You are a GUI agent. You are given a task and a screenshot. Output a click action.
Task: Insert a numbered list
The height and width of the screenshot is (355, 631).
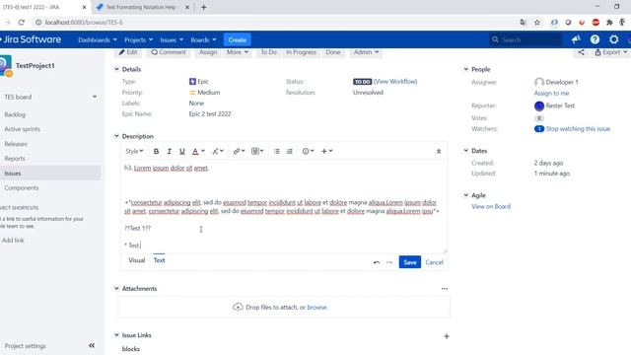(289, 151)
